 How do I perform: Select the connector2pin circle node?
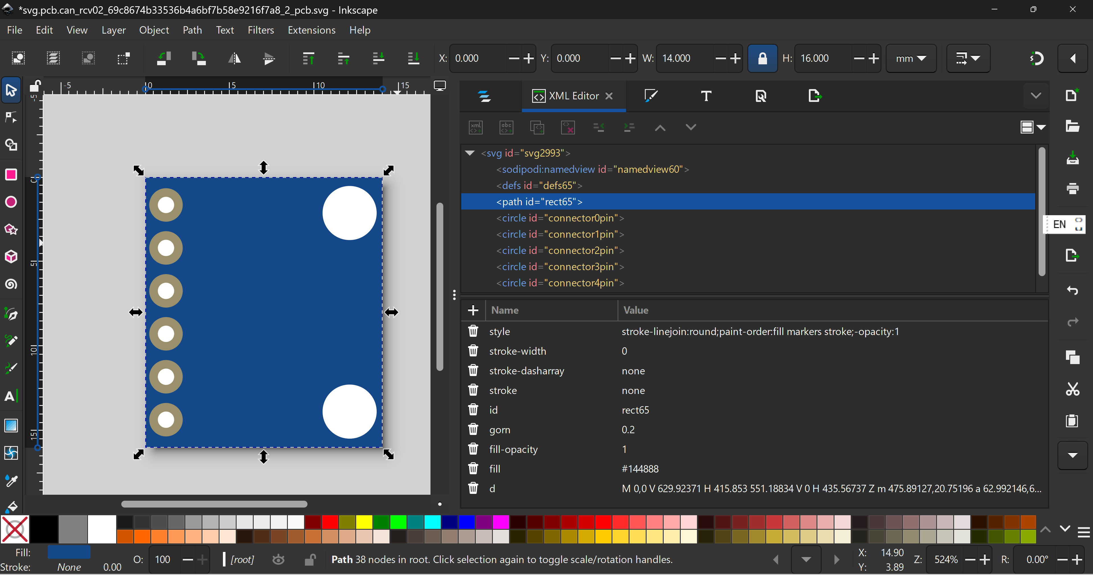pyautogui.click(x=560, y=250)
